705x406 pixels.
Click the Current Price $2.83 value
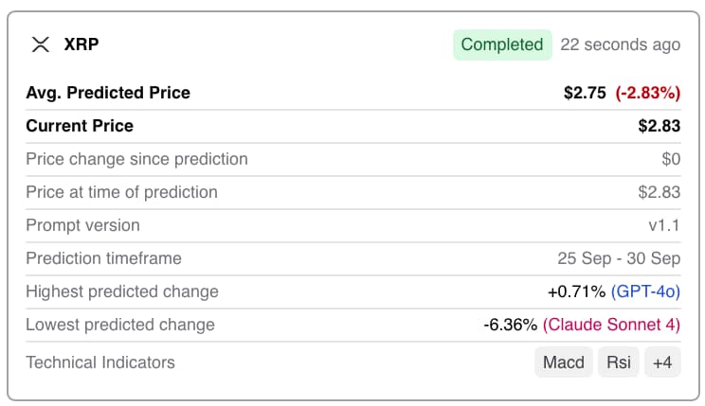coord(659,126)
